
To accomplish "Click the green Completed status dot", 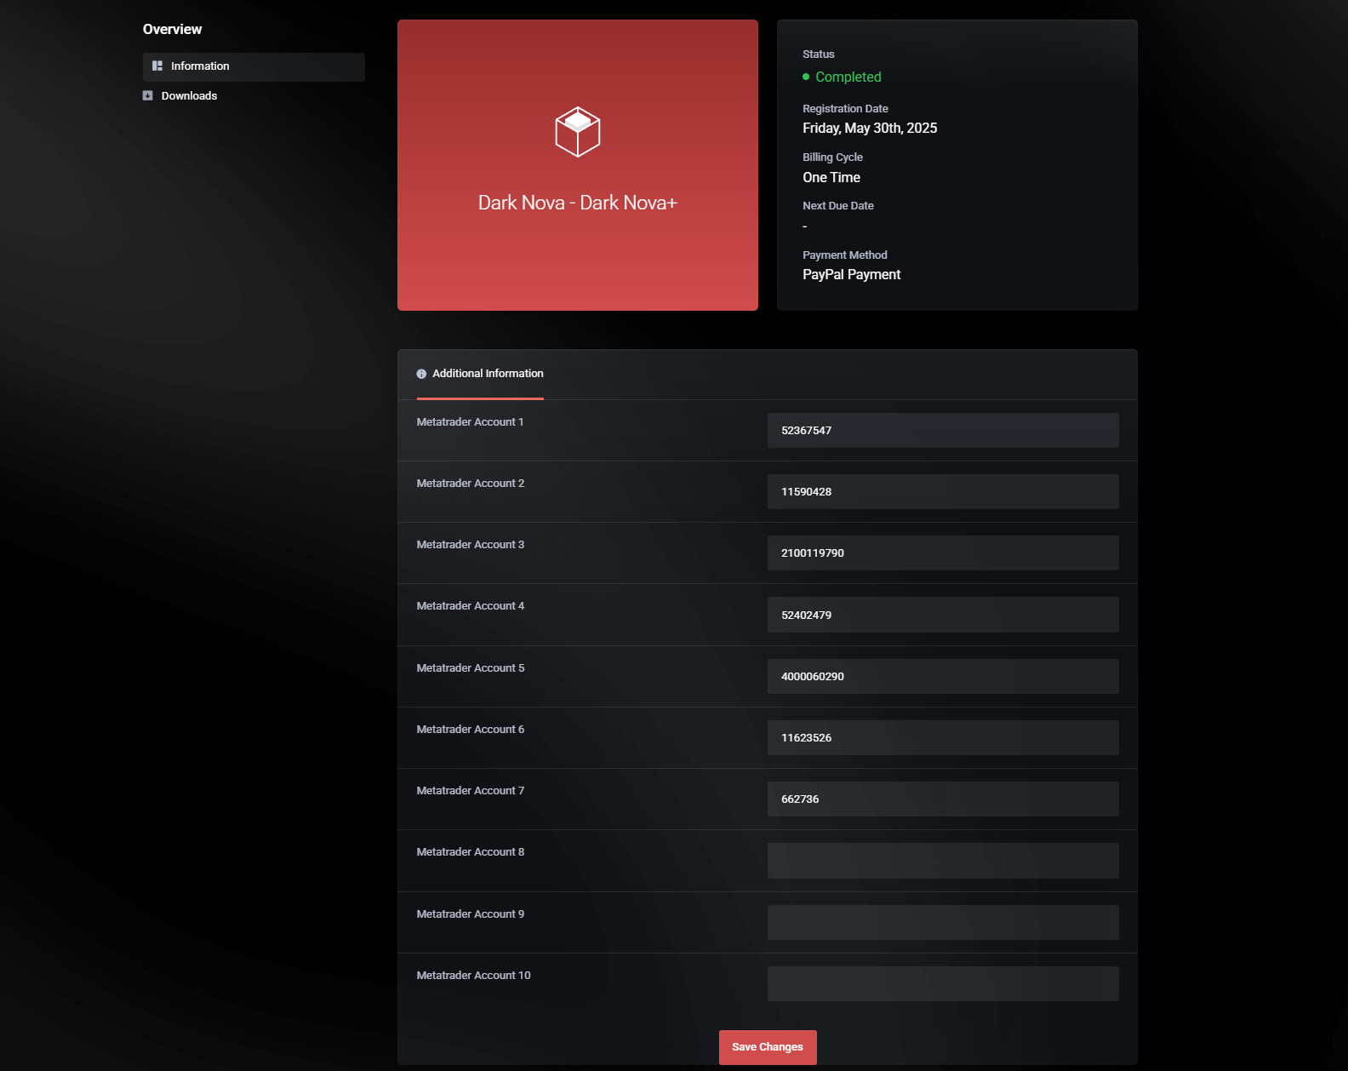I will pos(806,77).
